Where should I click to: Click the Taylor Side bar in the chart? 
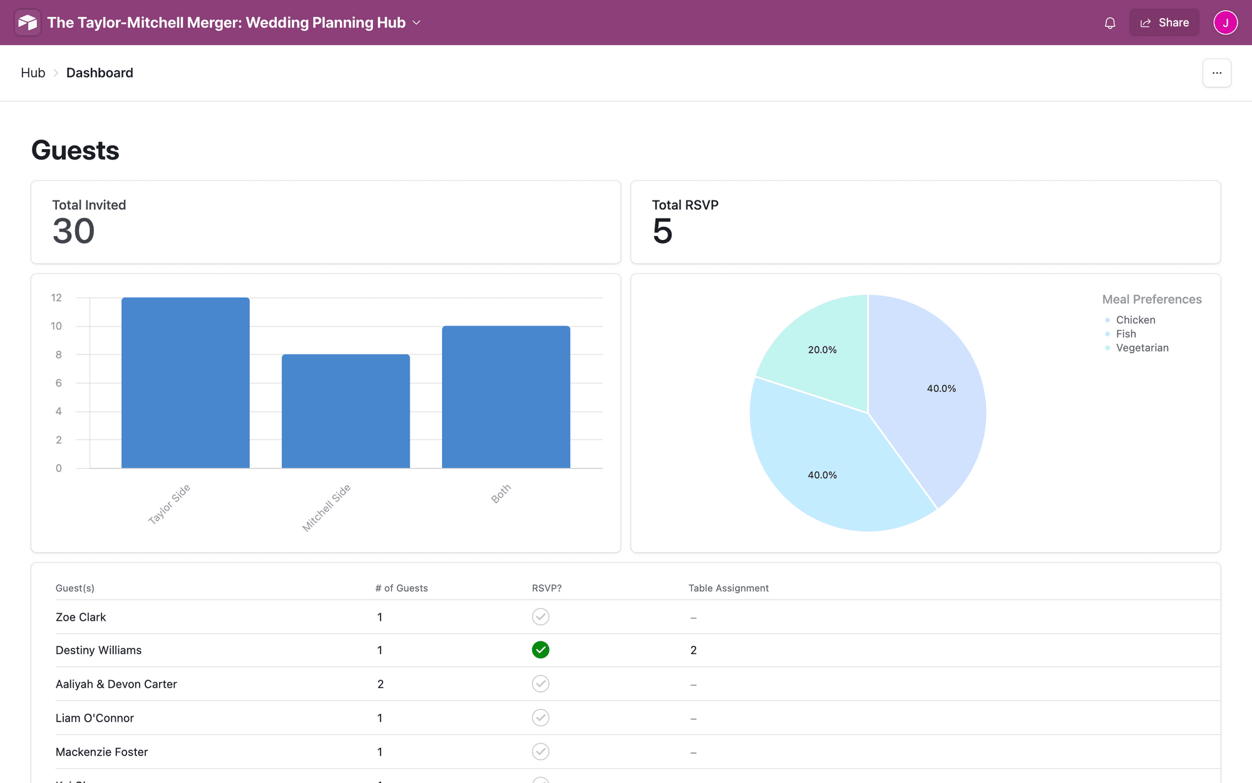[x=185, y=382]
